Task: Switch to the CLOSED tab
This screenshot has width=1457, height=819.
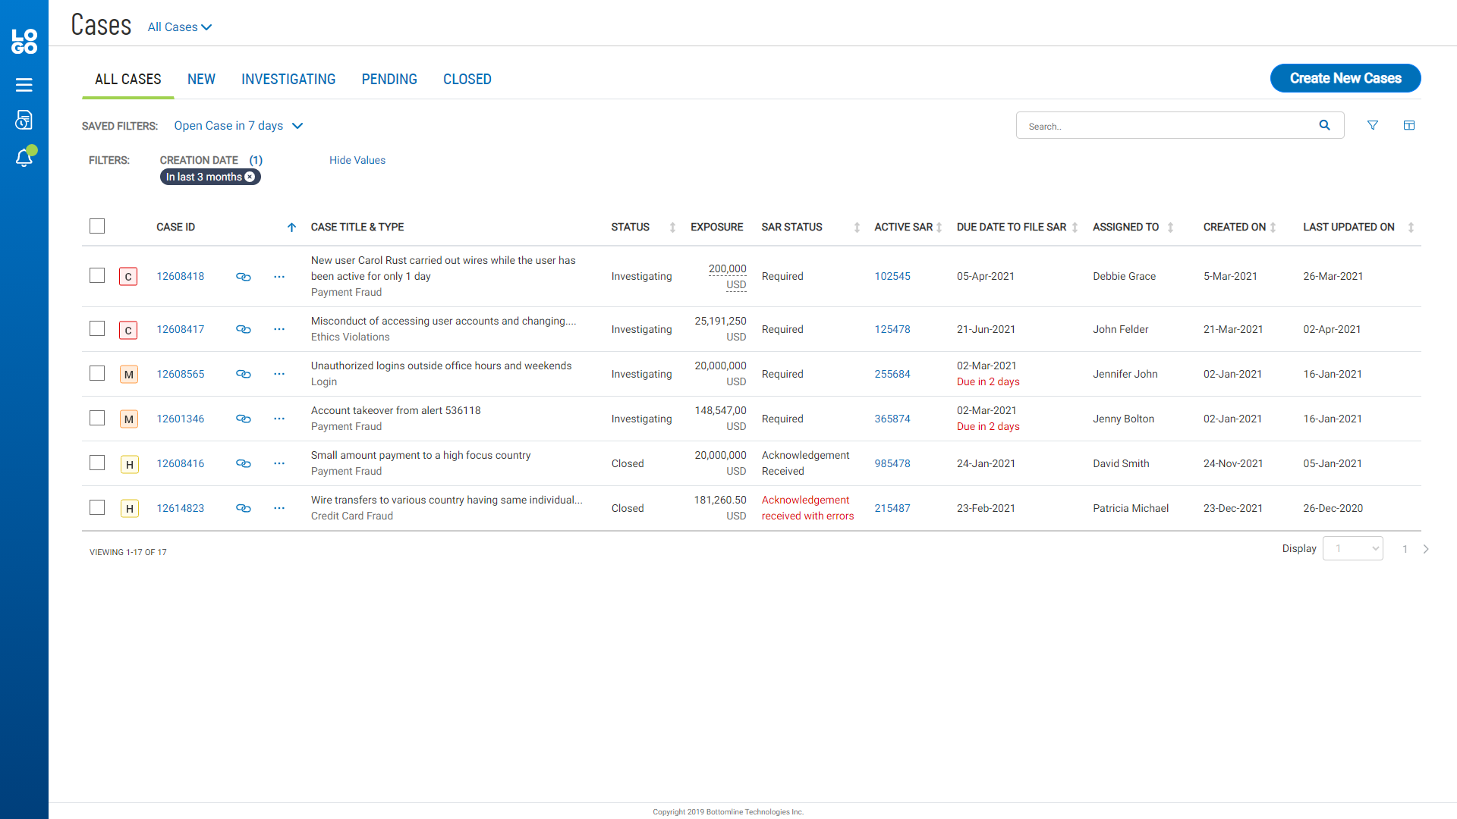Action: tap(467, 80)
